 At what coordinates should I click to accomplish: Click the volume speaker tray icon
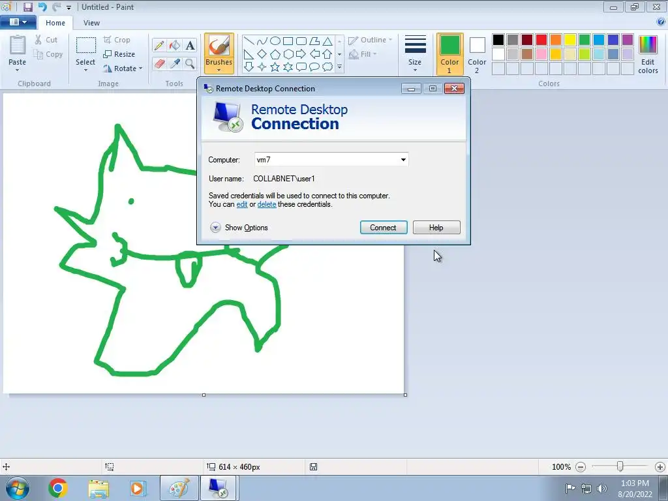tap(601, 488)
